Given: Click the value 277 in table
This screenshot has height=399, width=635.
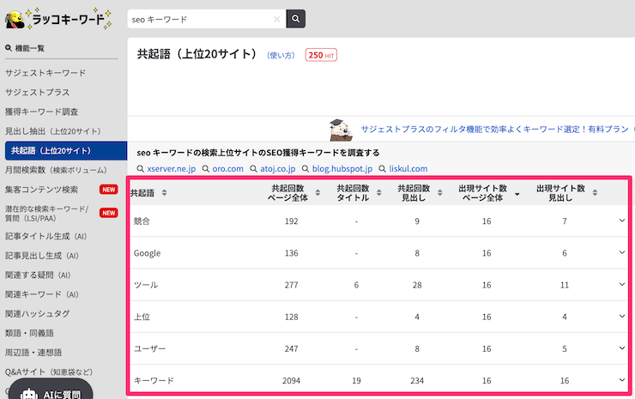Looking at the screenshot, I should (291, 285).
